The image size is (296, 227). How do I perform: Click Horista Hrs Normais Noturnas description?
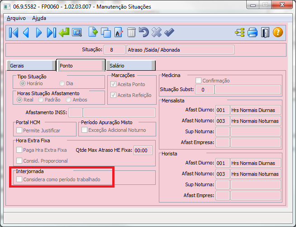pos(256,174)
